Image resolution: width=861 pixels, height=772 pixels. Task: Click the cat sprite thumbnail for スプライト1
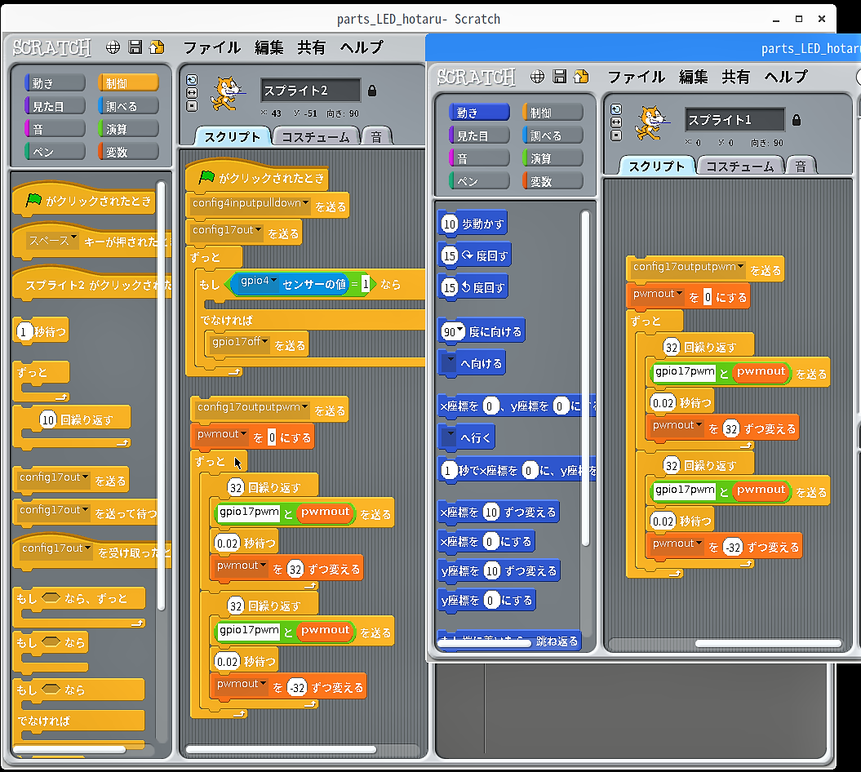pyautogui.click(x=651, y=122)
